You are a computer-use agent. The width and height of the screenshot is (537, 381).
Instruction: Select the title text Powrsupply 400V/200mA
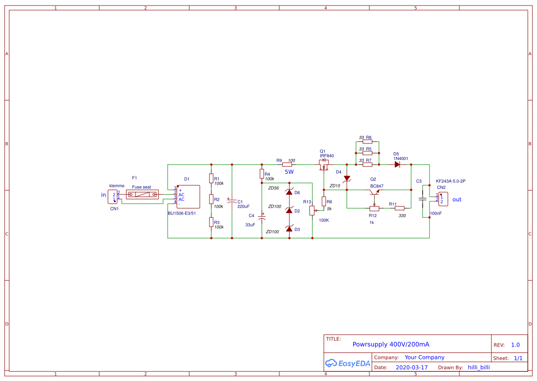pos(391,343)
